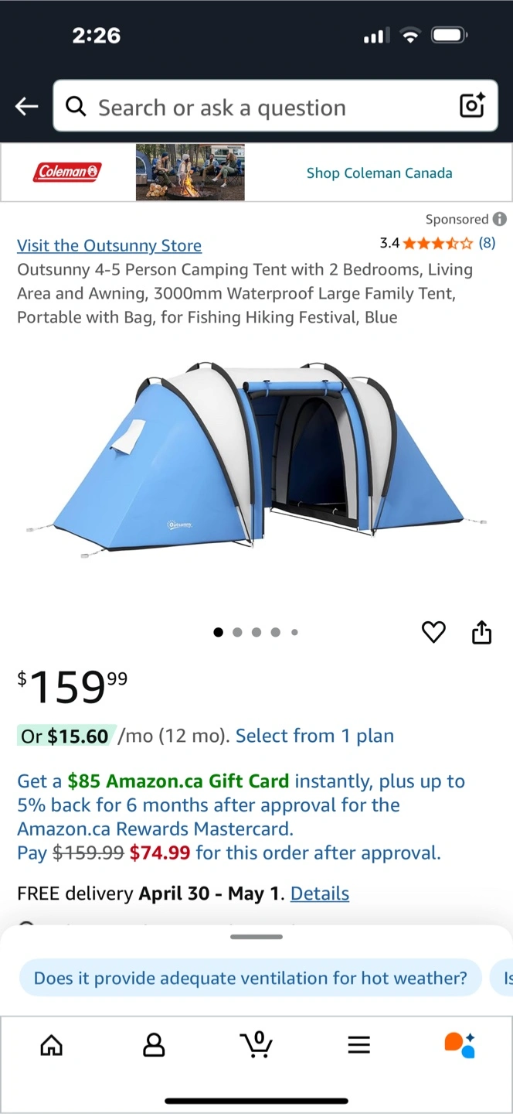Visit the Outsunny Store link
This screenshot has height=1114, width=513.
[x=109, y=245]
